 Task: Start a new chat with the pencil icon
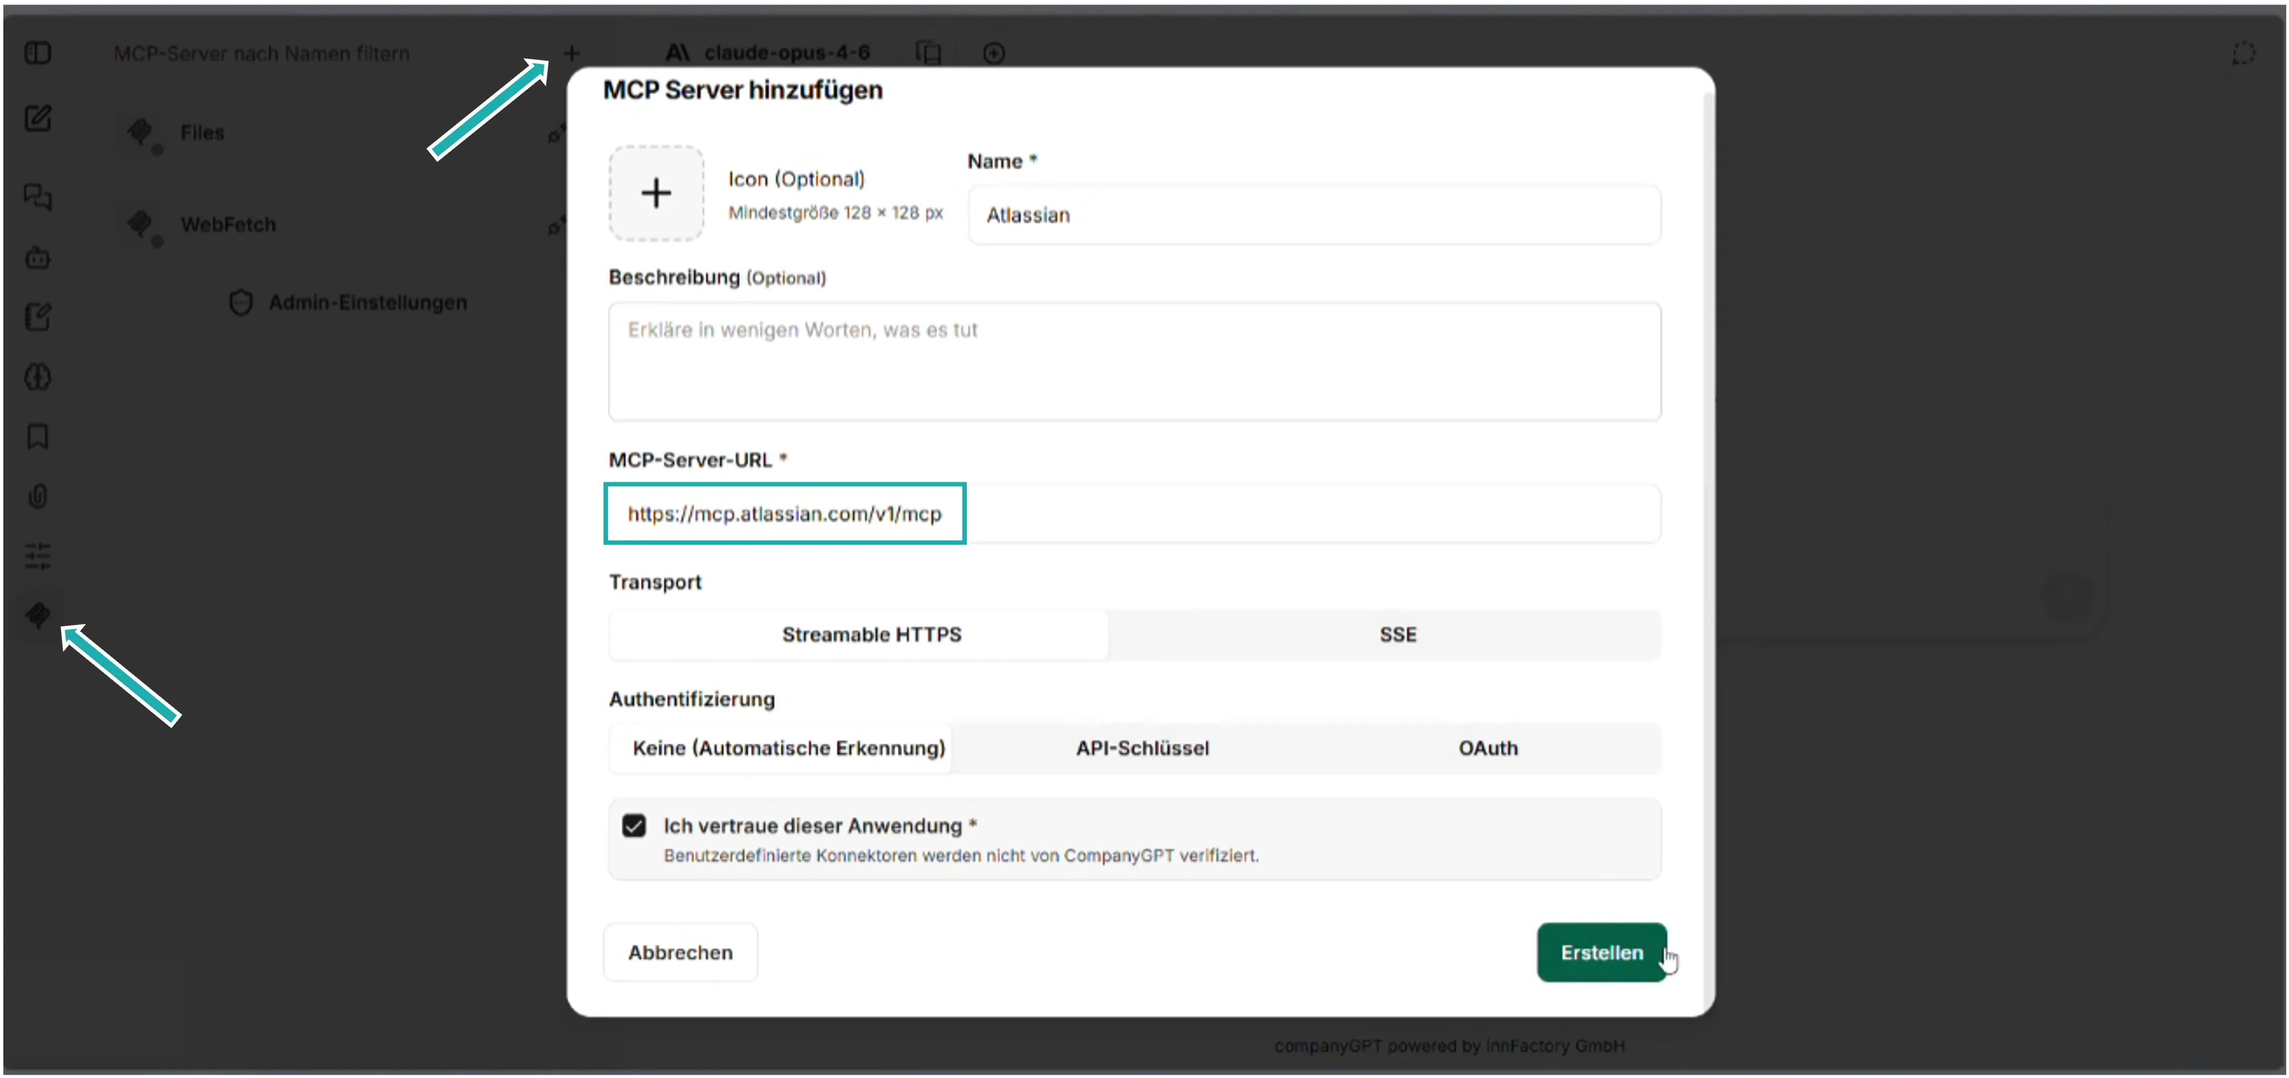click(x=37, y=118)
